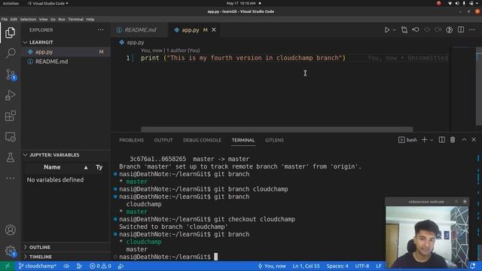The height and width of the screenshot is (271, 482).
Task: Open the Search view in activity bar
Action: (x=10, y=53)
